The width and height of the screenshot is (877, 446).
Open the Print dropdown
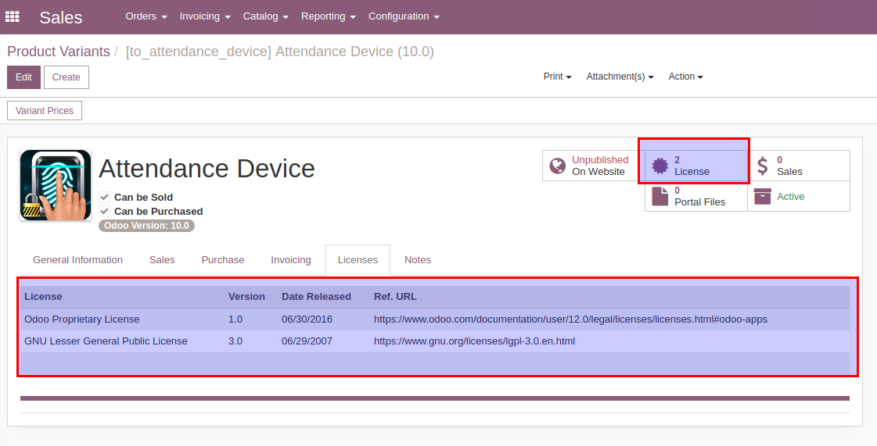557,77
